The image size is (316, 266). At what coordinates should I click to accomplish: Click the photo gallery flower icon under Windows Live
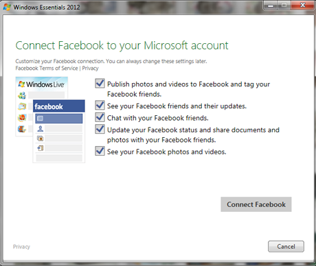(x=22, y=118)
